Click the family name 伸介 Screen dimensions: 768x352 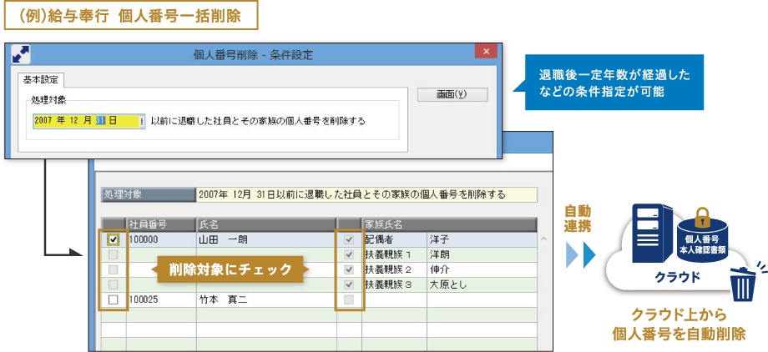point(482,269)
